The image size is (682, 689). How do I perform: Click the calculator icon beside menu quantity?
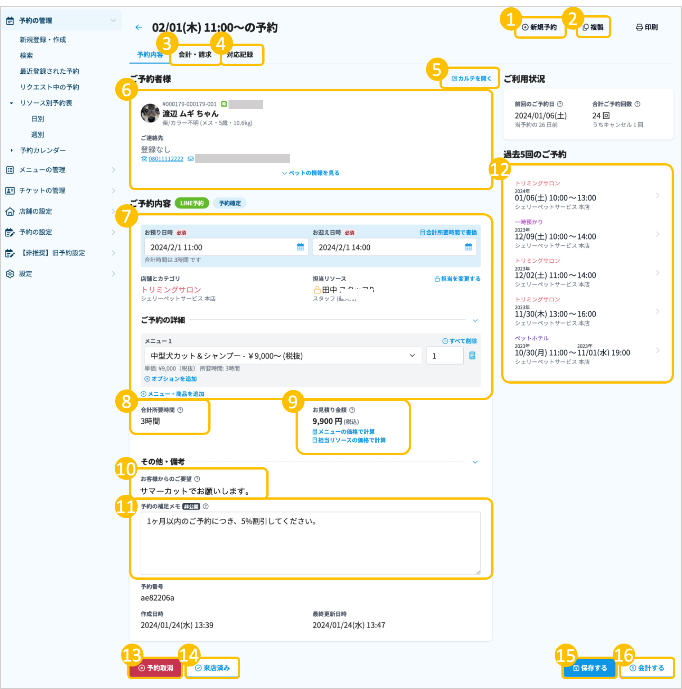tap(472, 356)
